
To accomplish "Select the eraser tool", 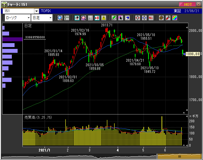I will tap(127, 18).
